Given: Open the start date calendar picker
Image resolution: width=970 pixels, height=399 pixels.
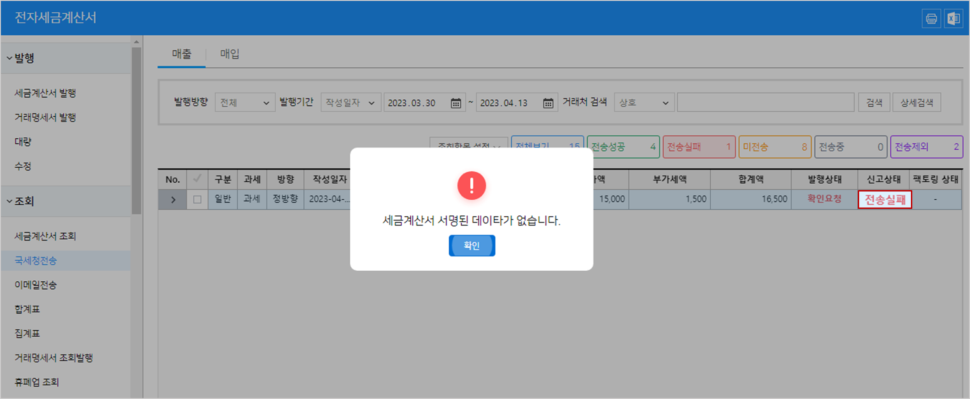Looking at the screenshot, I should pyautogui.click(x=456, y=103).
